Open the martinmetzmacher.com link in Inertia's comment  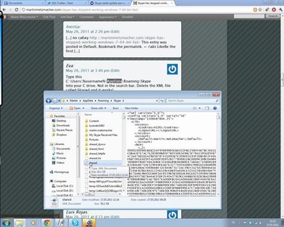coord(115,40)
